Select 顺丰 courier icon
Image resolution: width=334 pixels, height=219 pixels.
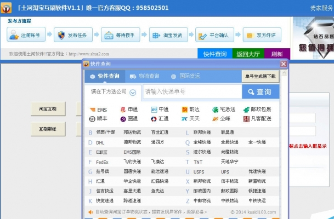coord(98,119)
